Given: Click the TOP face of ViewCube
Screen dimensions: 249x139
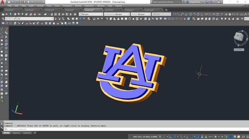Looking at the screenshot, I should click(x=238, y=36).
